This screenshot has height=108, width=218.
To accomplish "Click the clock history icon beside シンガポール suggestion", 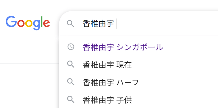I will 71,47.
